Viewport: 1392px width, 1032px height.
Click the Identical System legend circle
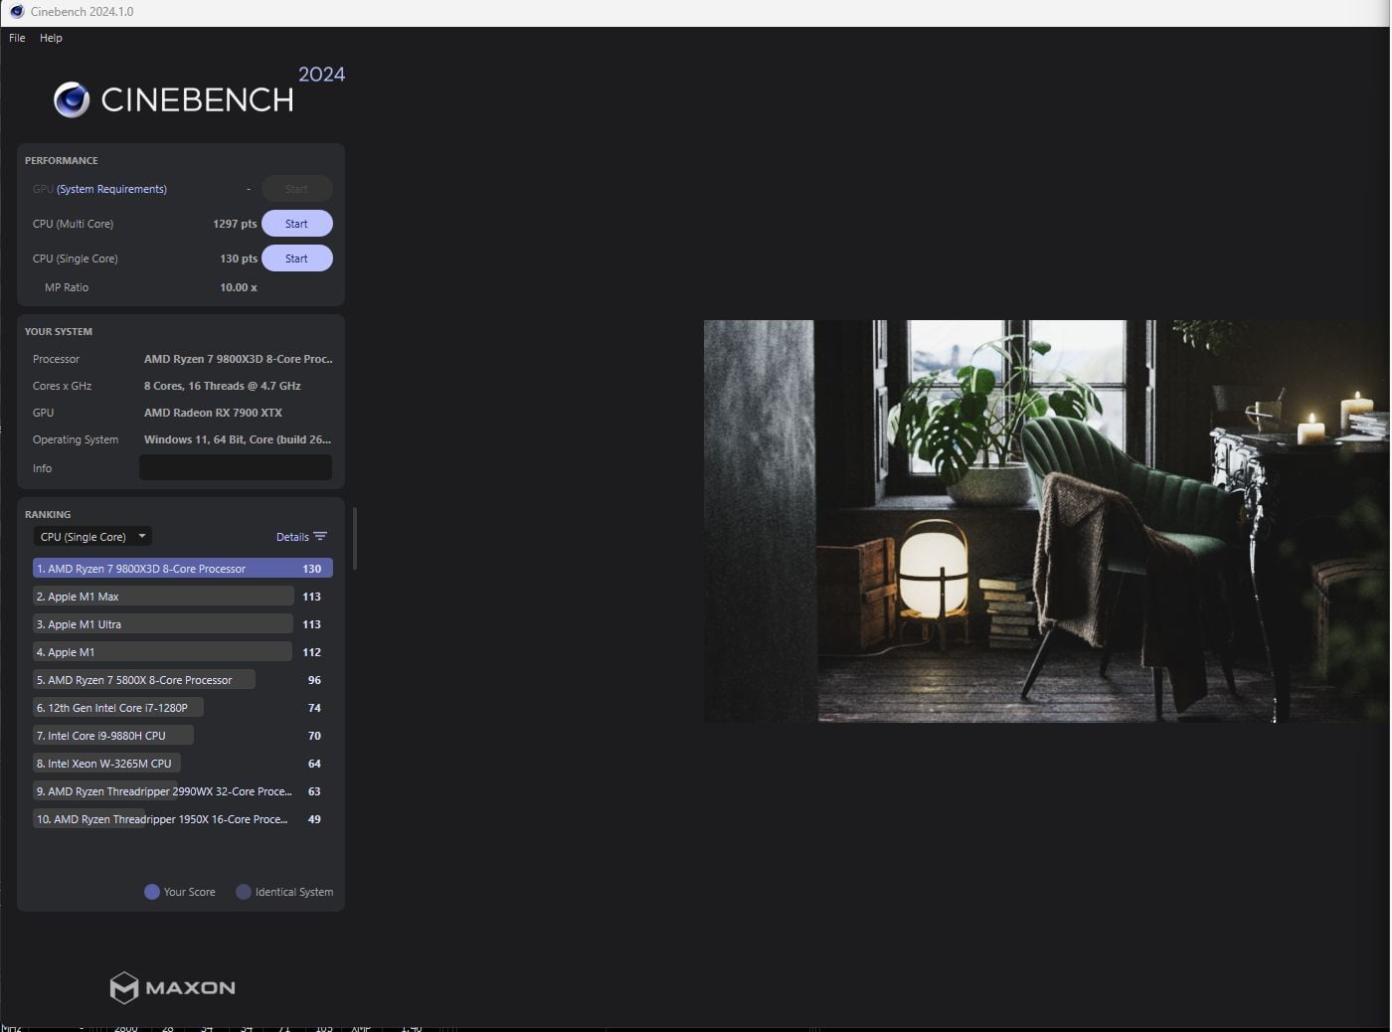(x=244, y=892)
